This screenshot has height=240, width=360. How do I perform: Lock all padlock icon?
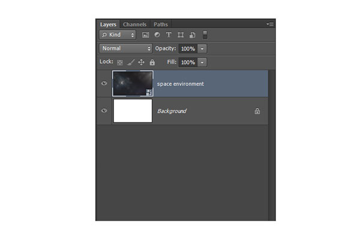pos(152,62)
